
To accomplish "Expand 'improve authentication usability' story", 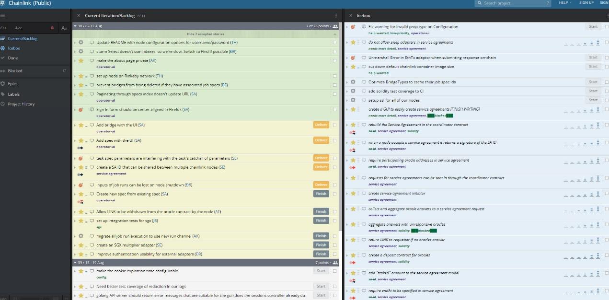I will tap(75, 254).
